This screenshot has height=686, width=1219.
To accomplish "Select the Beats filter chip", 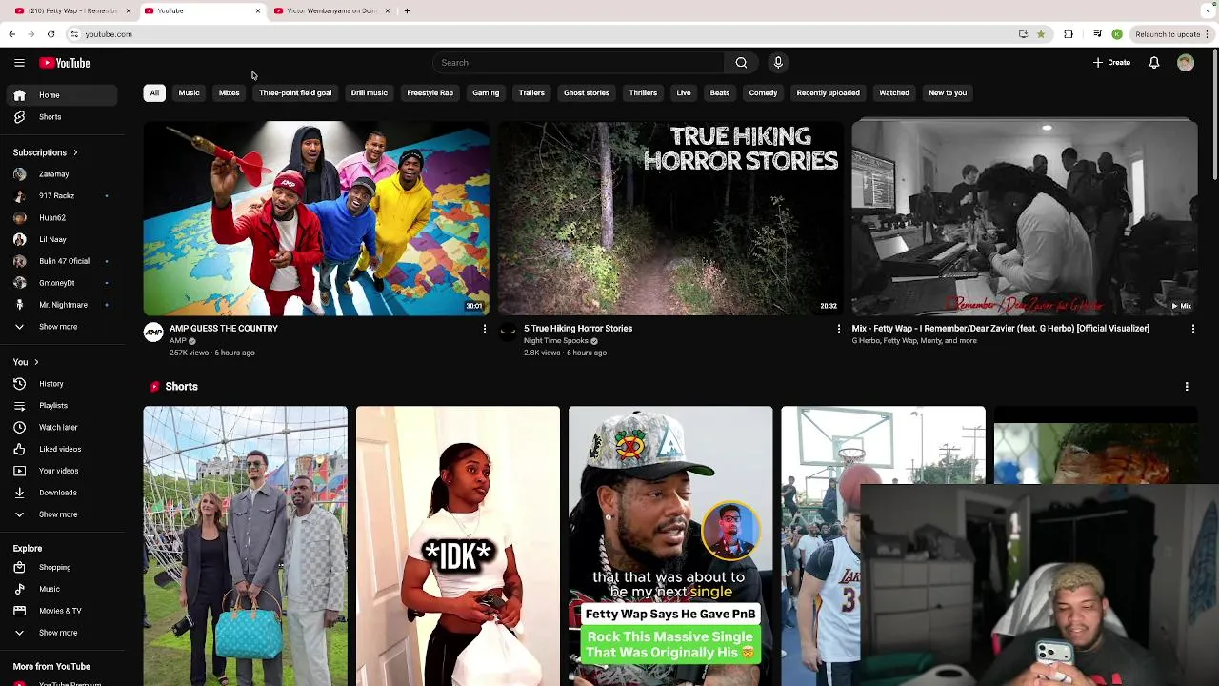I will coord(720,93).
